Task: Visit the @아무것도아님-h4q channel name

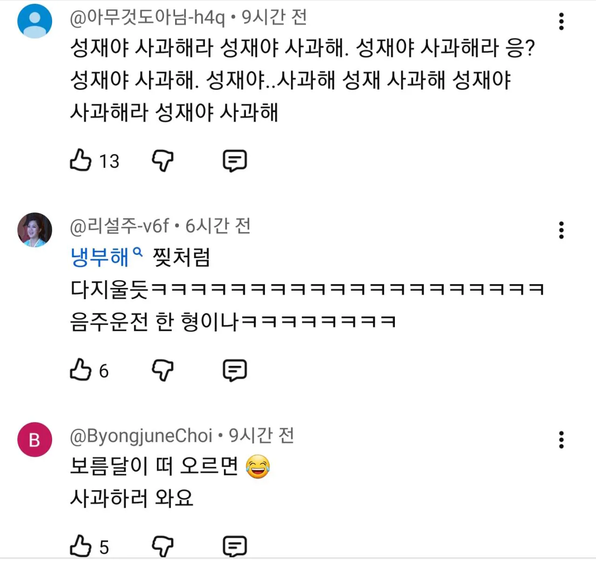Action: [x=147, y=18]
